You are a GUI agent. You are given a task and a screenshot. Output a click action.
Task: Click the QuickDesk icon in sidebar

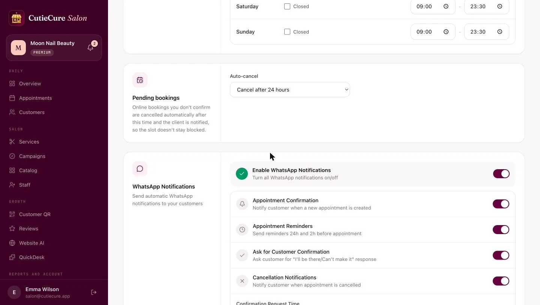tap(12, 257)
